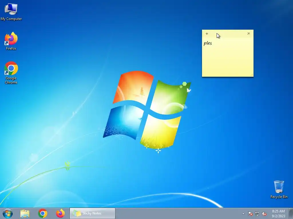
Task: Click inside the sticky note text 'ples'
Action: pyautogui.click(x=208, y=43)
